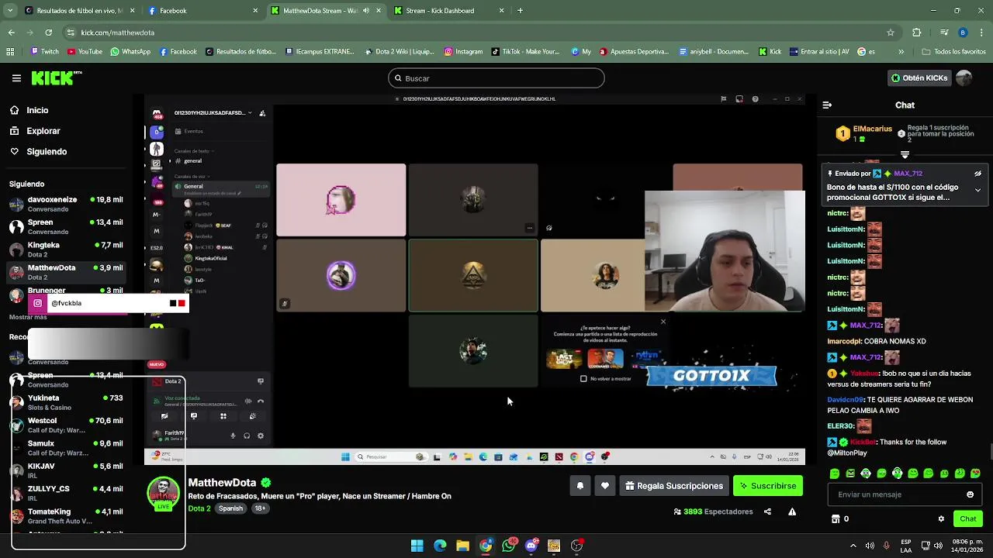Open Windows Start menu
This screenshot has width=993, height=558.
coord(417,546)
